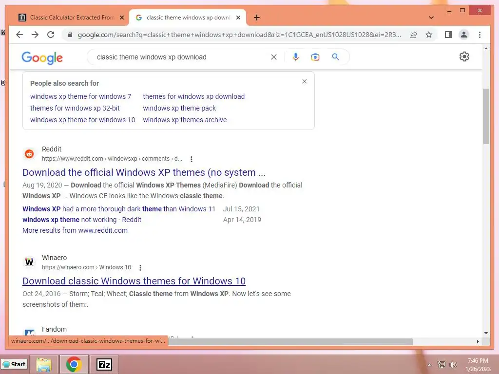Close the Classic Calculator tab

(121, 18)
